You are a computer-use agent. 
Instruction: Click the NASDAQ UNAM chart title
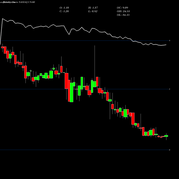tap(26, 2)
